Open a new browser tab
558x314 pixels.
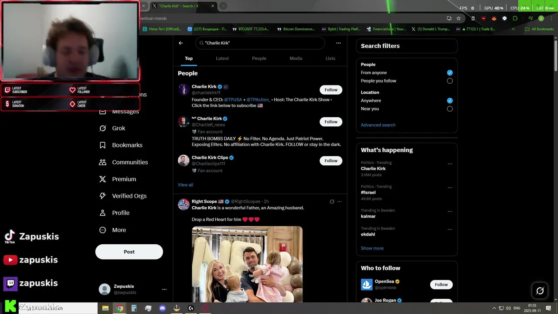223,6
